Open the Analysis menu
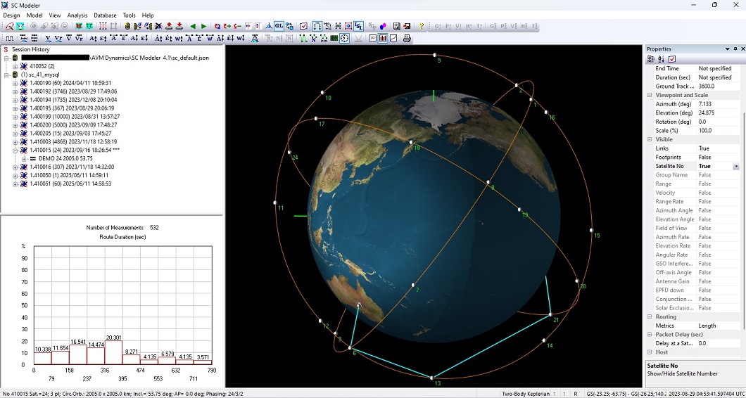Image resolution: width=746 pixels, height=398 pixels. [x=77, y=15]
